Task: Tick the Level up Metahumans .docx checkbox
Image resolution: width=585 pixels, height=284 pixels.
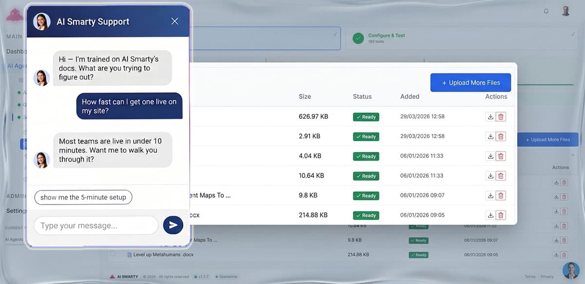Action: [x=113, y=254]
